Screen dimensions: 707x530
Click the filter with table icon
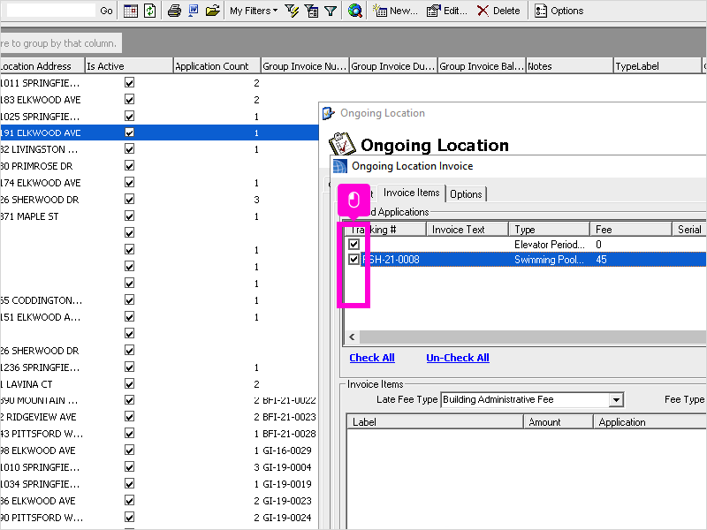pos(311,11)
